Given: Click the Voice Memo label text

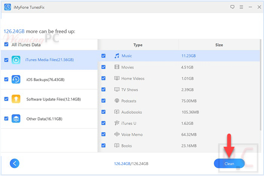Looking at the screenshot, I should coord(132,135).
